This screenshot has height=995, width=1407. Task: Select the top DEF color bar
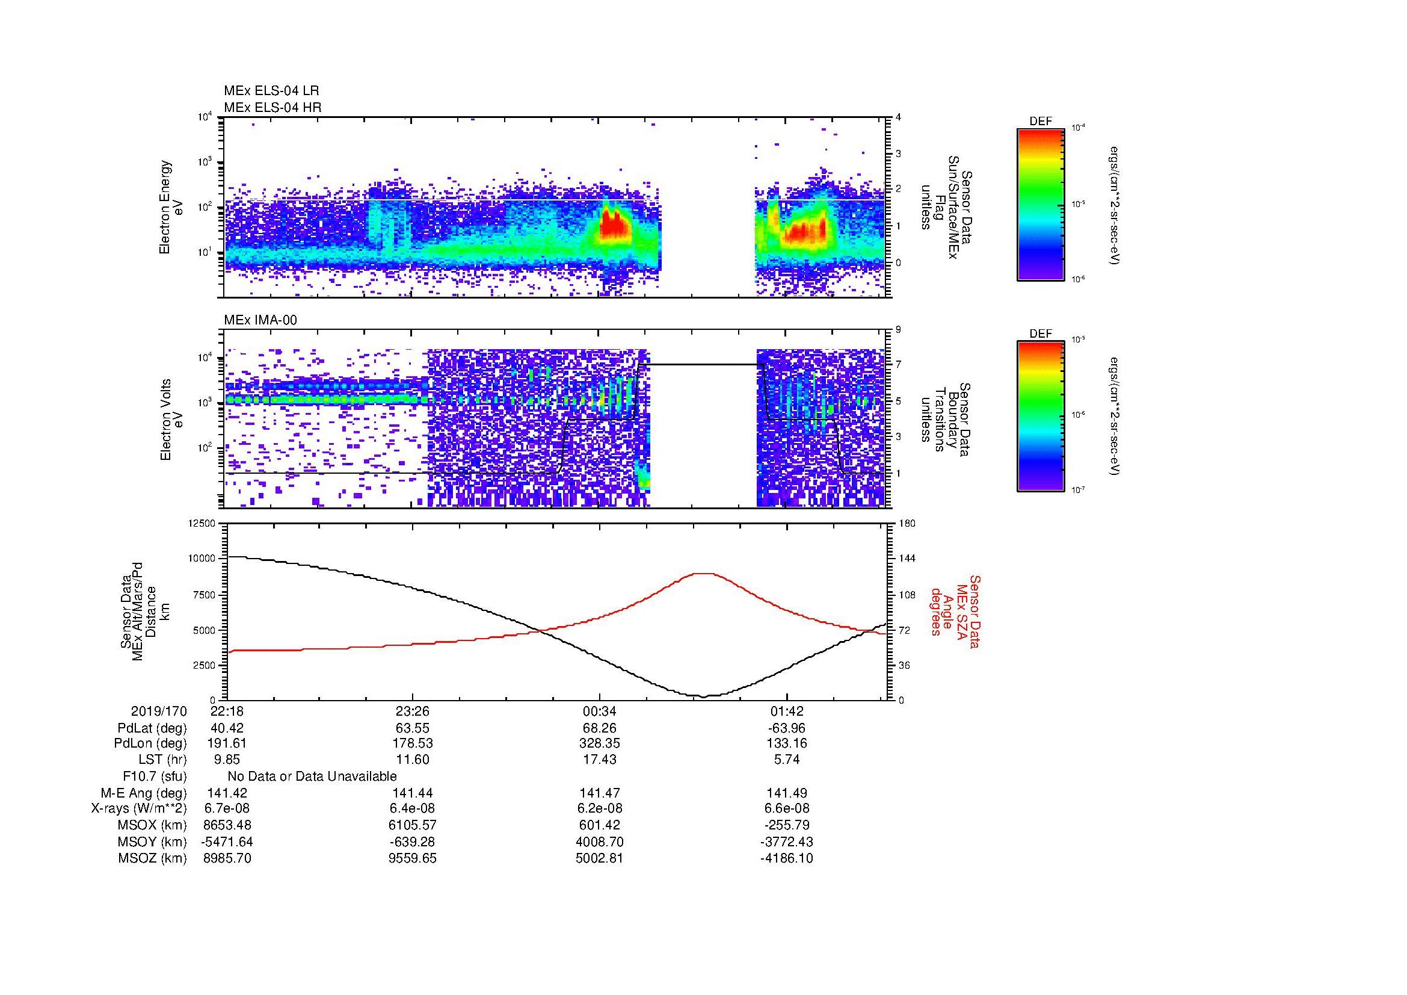click(1040, 204)
